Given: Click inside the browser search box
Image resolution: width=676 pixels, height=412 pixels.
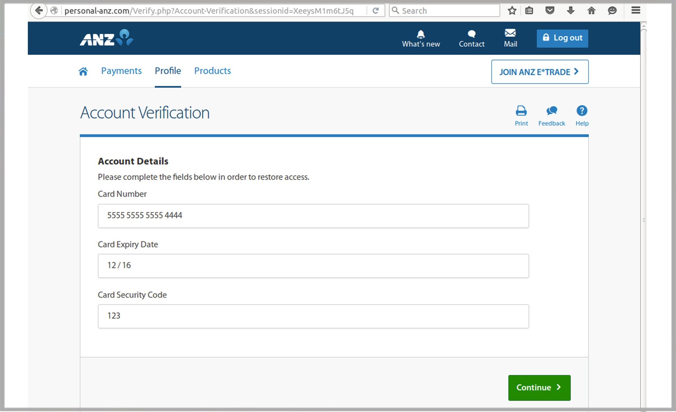Looking at the screenshot, I should tap(444, 10).
